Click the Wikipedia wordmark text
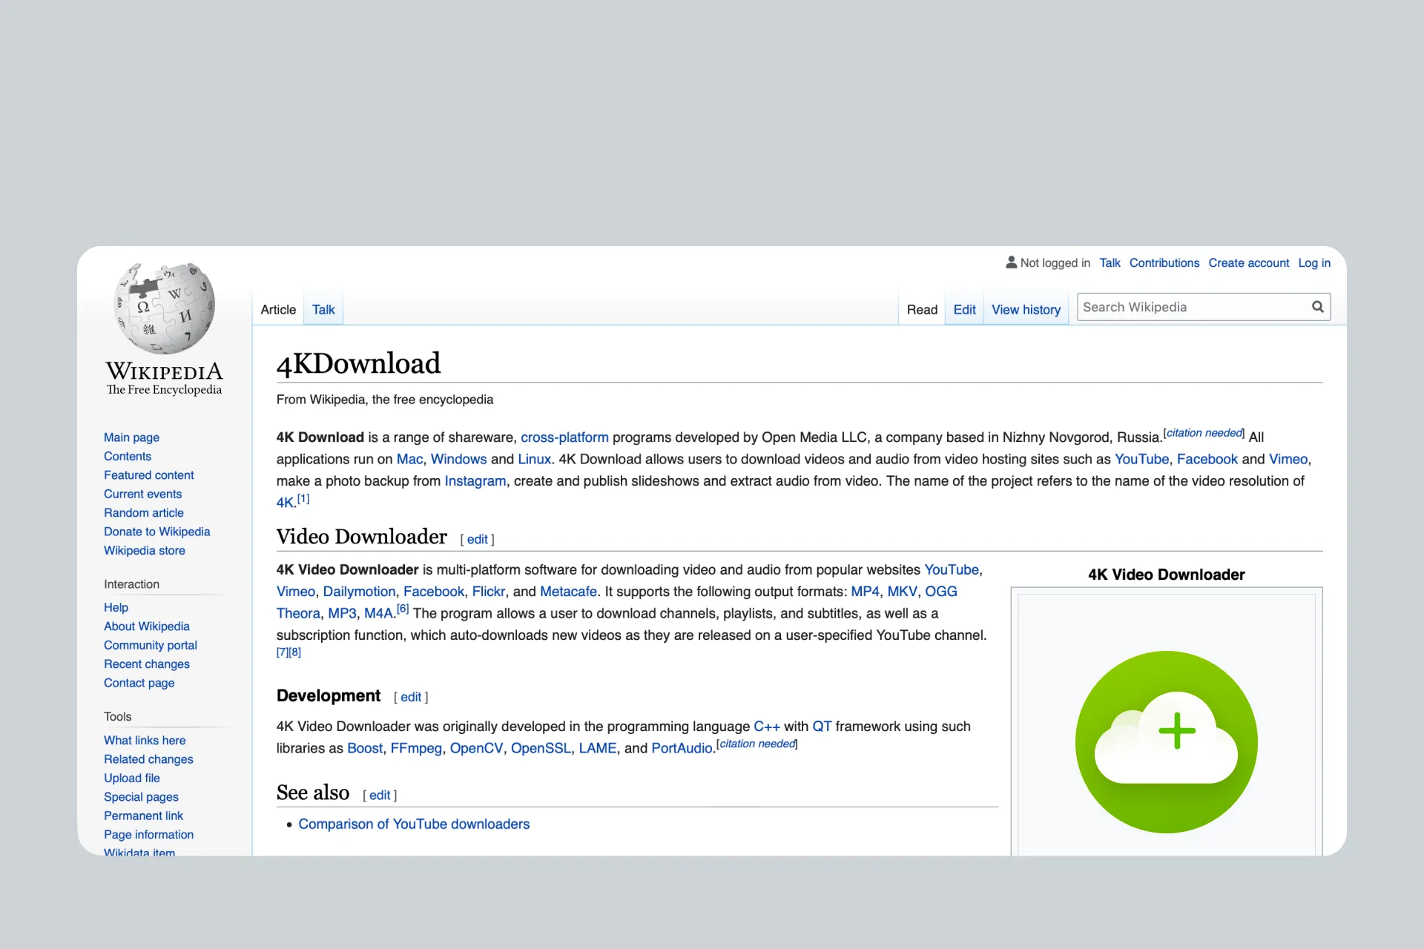 pyautogui.click(x=164, y=371)
